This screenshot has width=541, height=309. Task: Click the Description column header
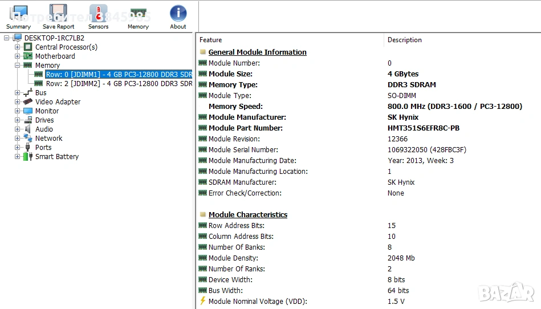click(404, 40)
